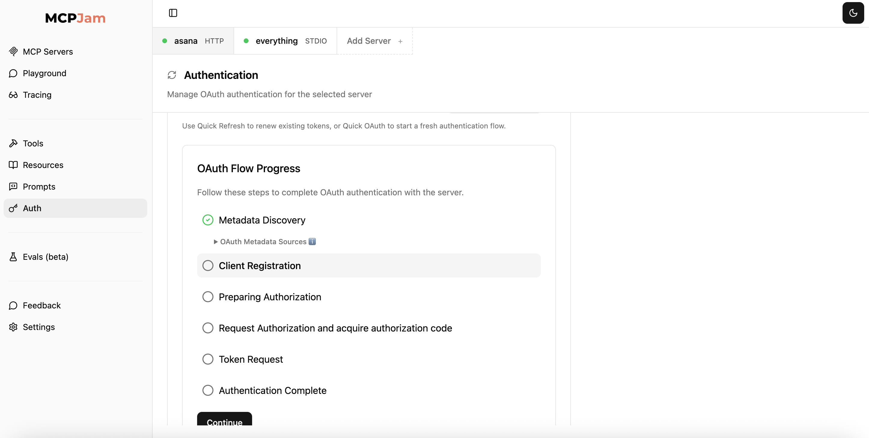Viewport: 869px width, 438px height.
Task: Select the Preparing Authorization step
Action: pos(270,297)
